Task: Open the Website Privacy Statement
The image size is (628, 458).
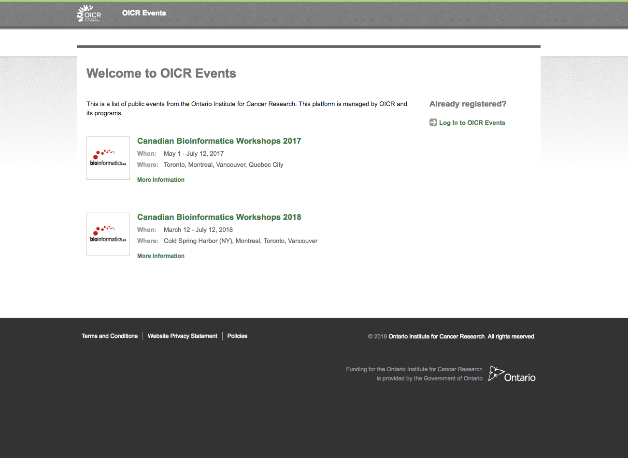Action: coord(183,336)
